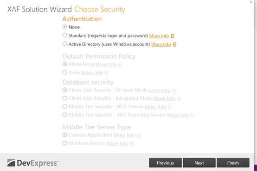The height and width of the screenshot is (171, 257).
Task: Click the link icon next to Allow/Deny More Info
Action: [x=120, y=65]
